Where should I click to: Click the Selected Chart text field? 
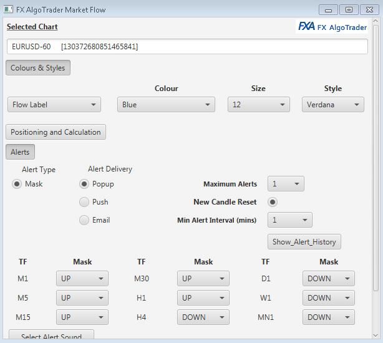coord(188,47)
